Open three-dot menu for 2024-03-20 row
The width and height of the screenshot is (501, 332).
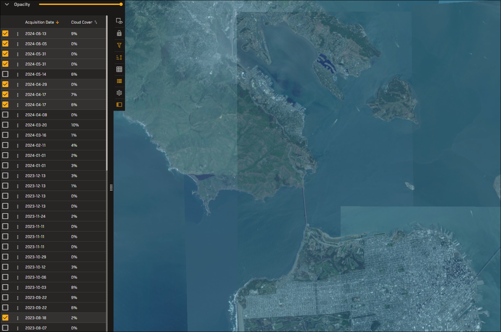coord(18,125)
